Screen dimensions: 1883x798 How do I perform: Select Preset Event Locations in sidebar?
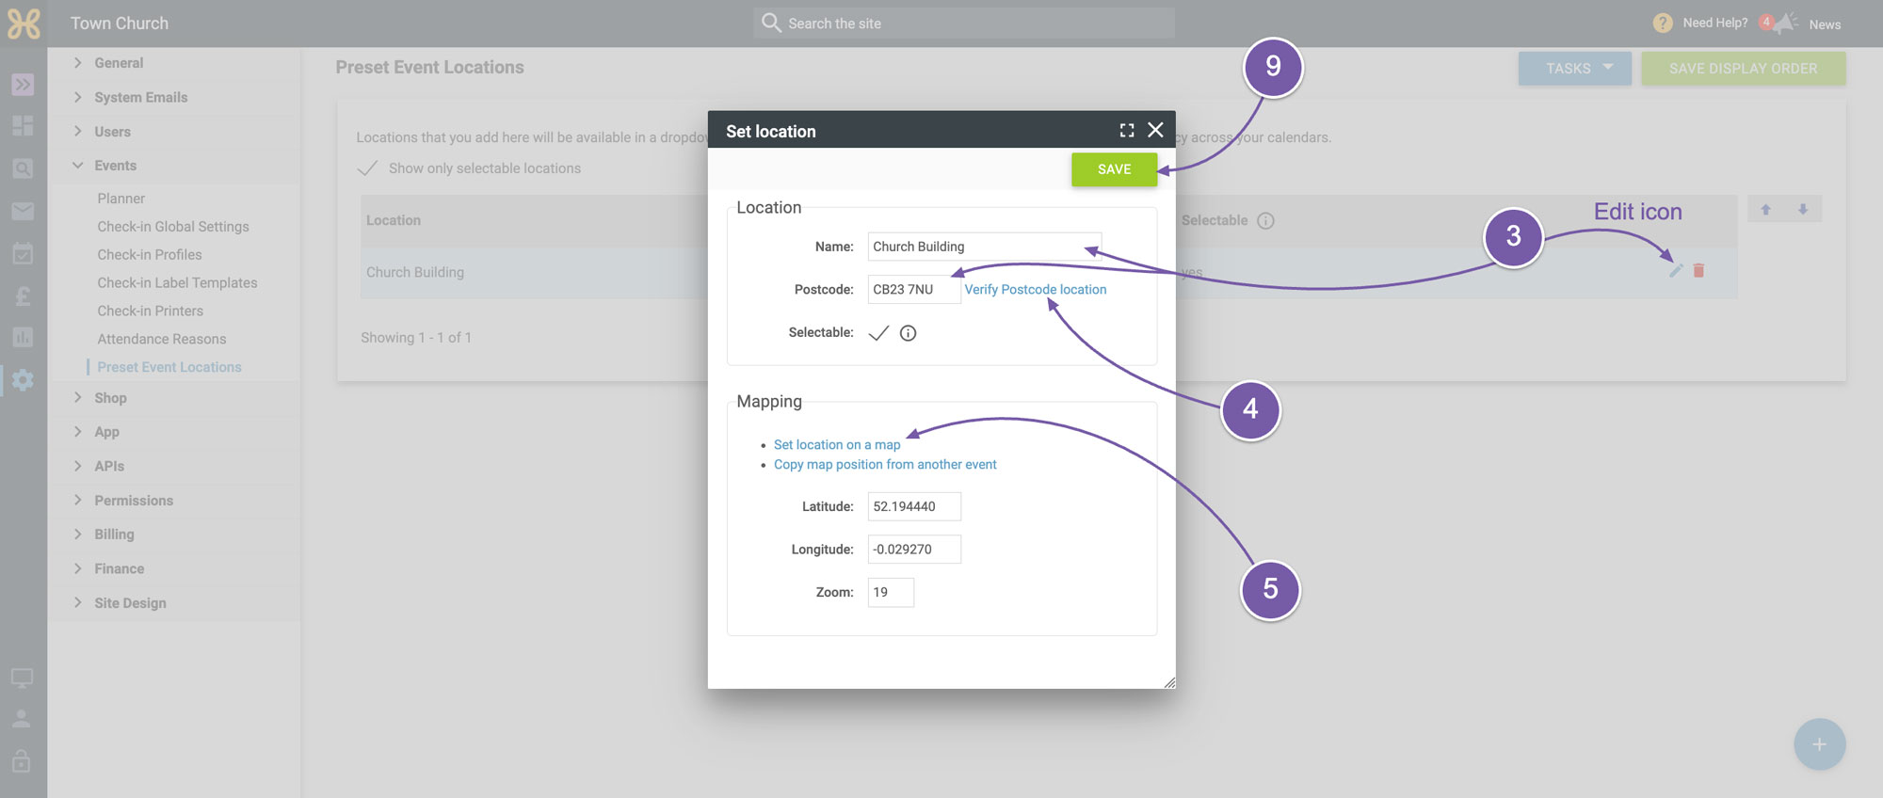(x=169, y=367)
